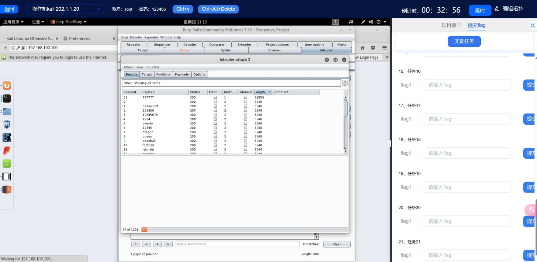Open the power menu icon
This screenshot has height=262, width=537.
pos(379,22)
